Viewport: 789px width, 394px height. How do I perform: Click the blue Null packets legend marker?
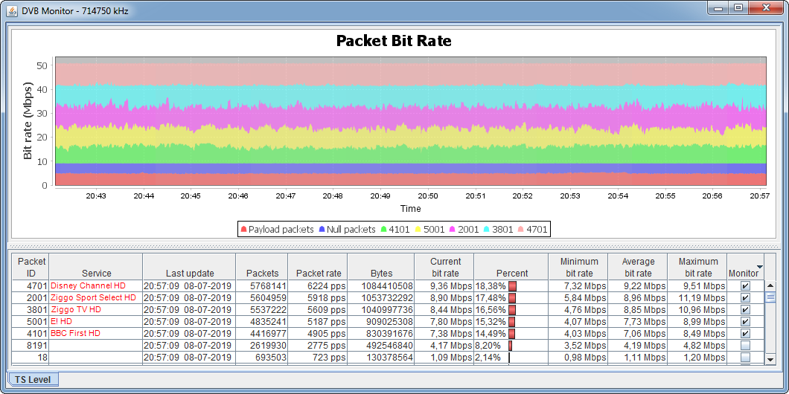pos(322,230)
